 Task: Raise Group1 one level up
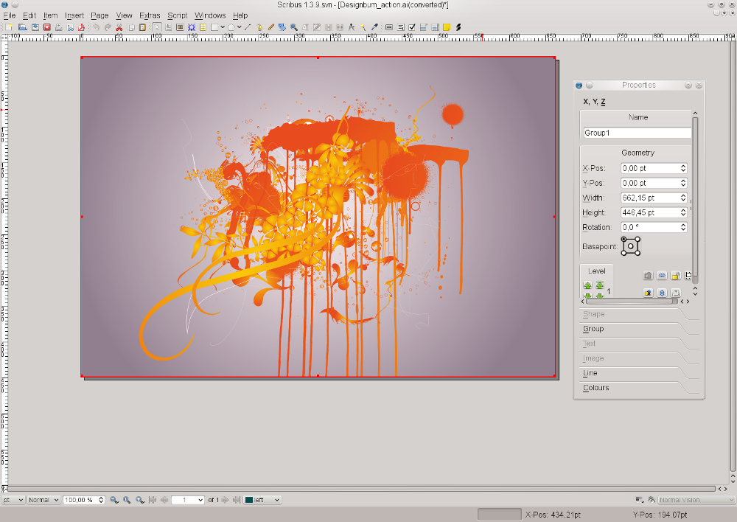tap(587, 285)
